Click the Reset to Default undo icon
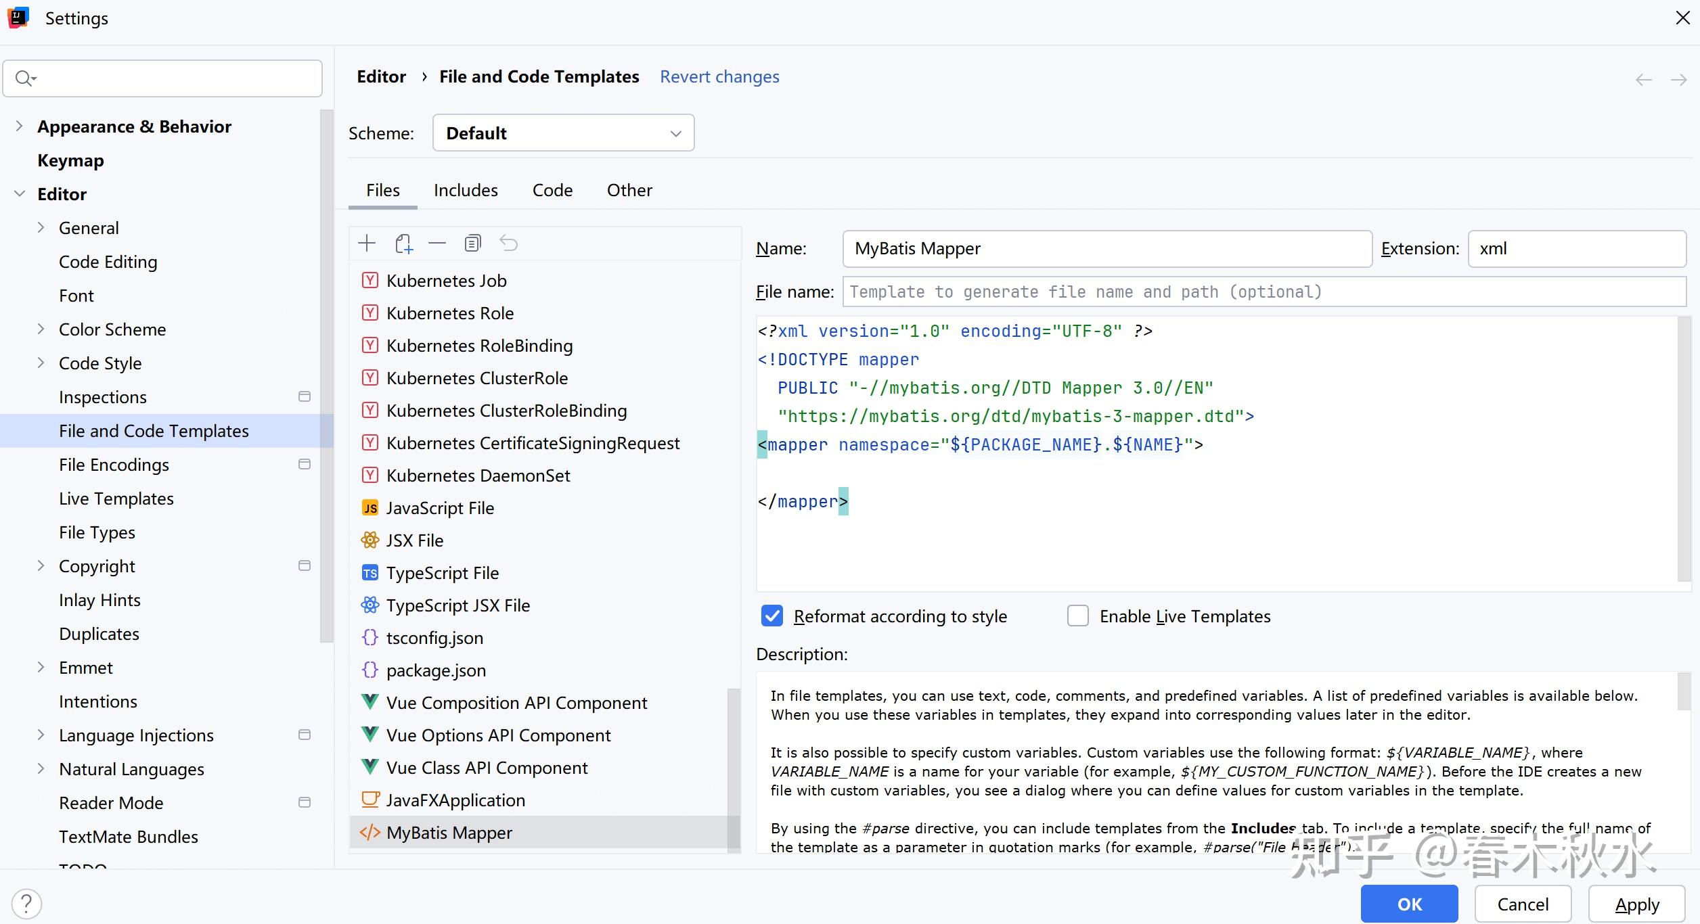Screen dimensions: 1700x924 [509, 243]
